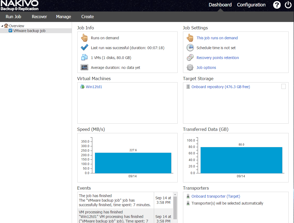Toggle the VMware backup job checkbox
Viewport: 294px width, 223px height.
10,31
